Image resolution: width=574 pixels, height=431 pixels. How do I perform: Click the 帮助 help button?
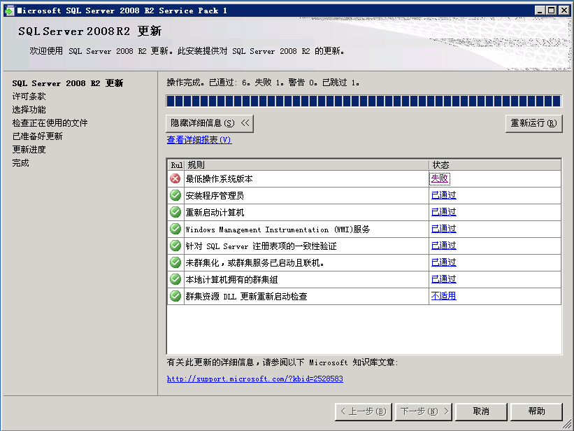(536, 411)
